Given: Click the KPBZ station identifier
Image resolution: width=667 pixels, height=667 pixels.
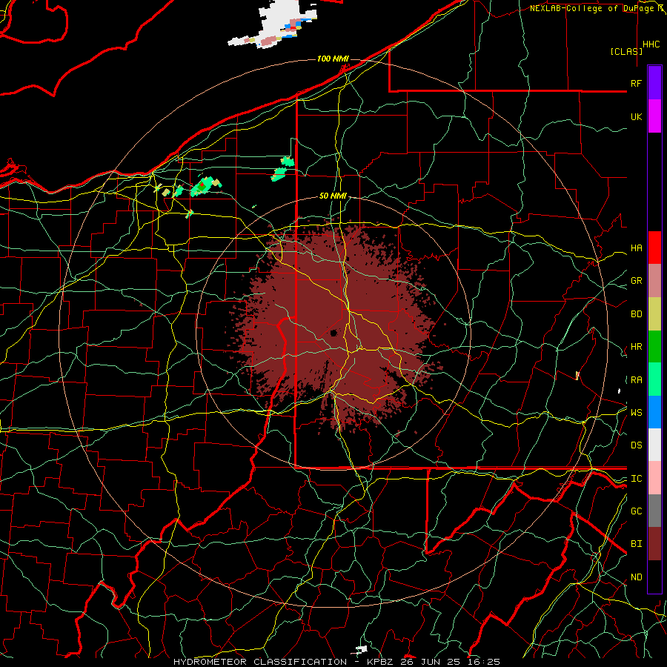Looking at the screenshot, I should [382, 662].
